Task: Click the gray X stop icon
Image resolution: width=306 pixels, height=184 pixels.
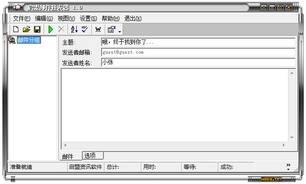Action: coord(61,29)
